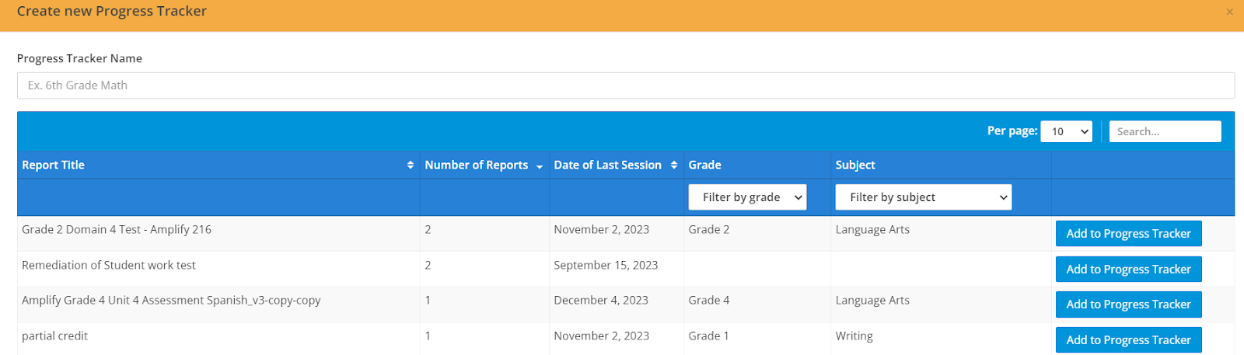The height and width of the screenshot is (355, 1244).
Task: Select the Grade 2 Domain 4 Test row title
Action: (117, 230)
